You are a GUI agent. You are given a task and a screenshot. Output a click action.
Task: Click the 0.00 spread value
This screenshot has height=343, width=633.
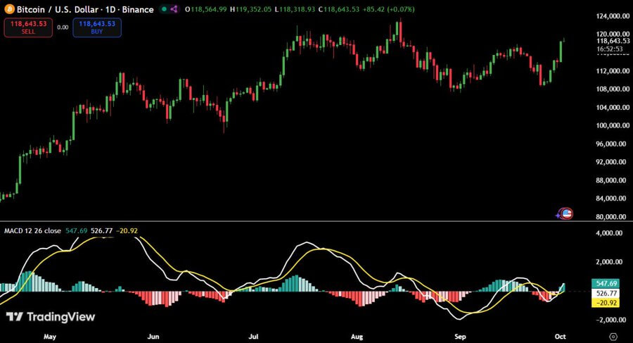[63, 27]
